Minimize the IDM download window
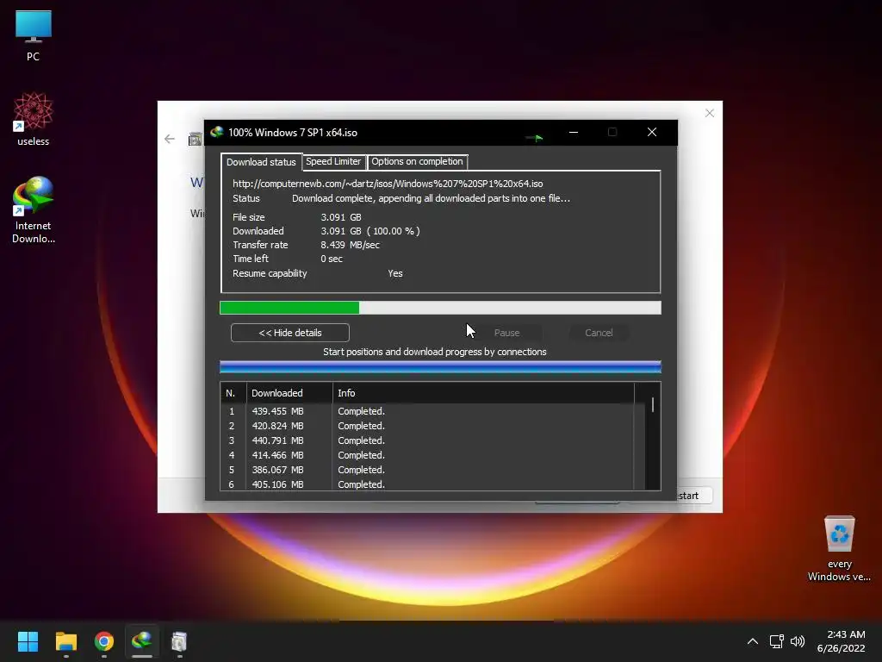The image size is (882, 662). [573, 132]
